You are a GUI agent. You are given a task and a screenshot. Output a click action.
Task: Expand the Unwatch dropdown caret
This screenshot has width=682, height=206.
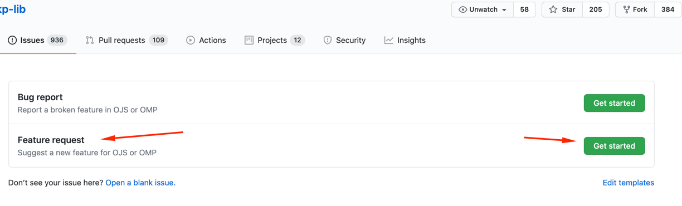pyautogui.click(x=504, y=10)
